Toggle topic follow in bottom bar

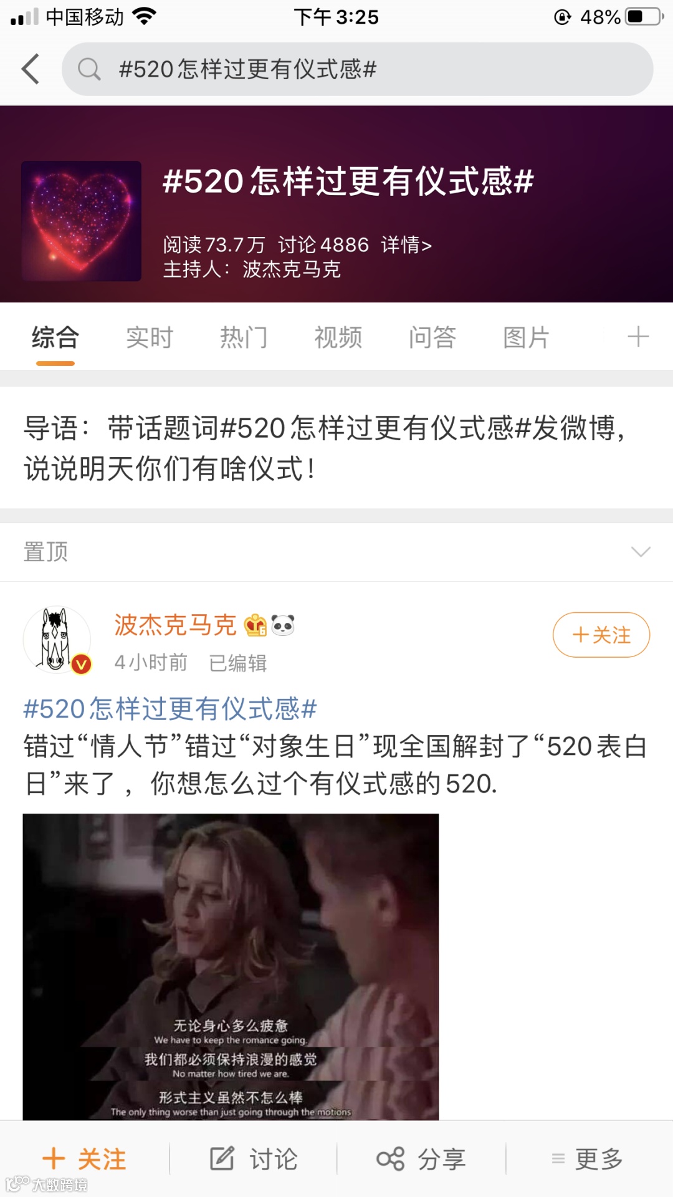tap(84, 1158)
